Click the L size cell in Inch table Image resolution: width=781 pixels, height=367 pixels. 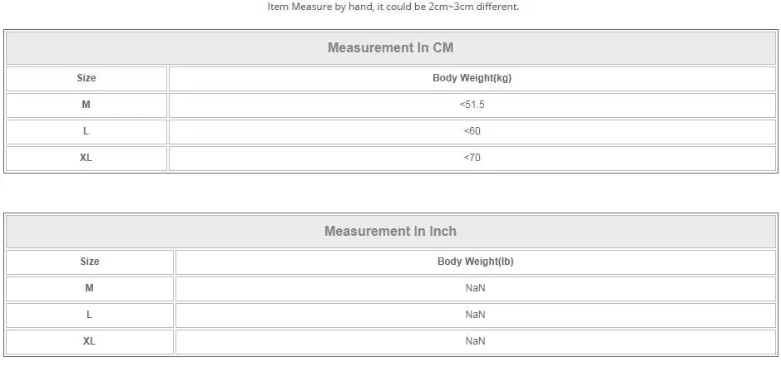pyautogui.click(x=90, y=316)
